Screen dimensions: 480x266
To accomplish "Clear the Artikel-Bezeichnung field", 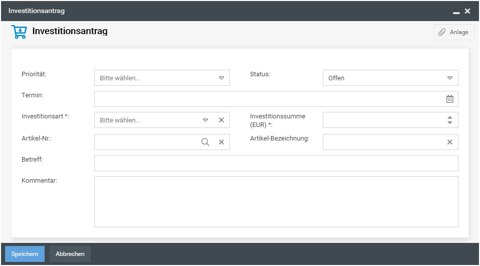I will (x=450, y=142).
